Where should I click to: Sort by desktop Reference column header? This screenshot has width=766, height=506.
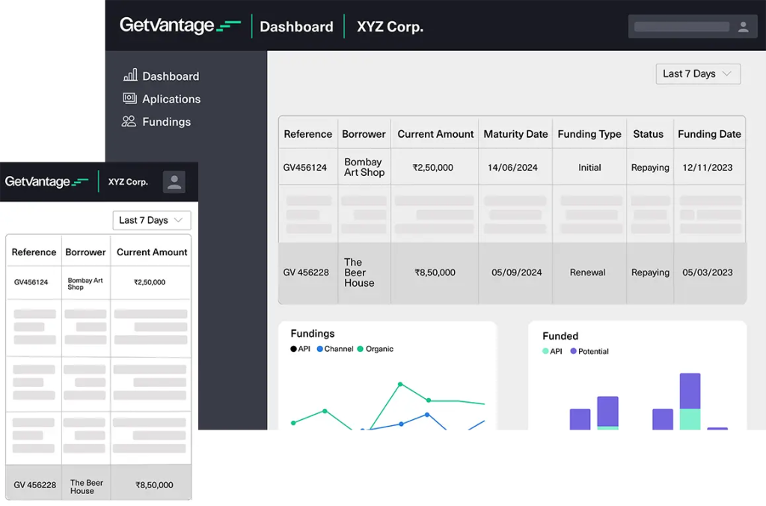pos(307,134)
